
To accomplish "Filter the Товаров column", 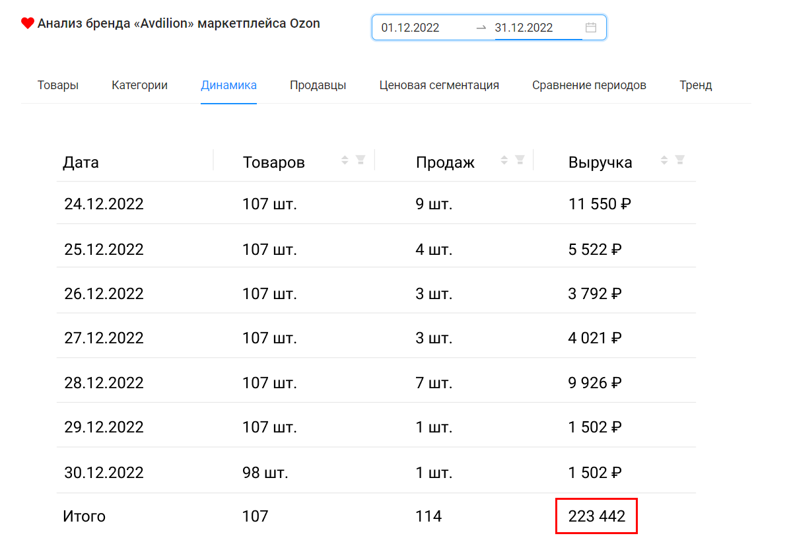I will tap(361, 160).
